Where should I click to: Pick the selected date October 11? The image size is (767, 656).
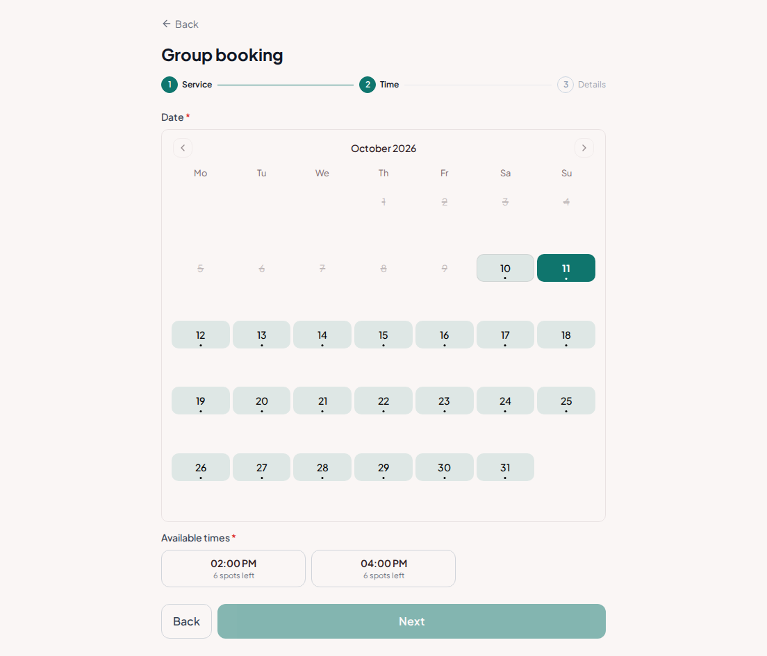pyautogui.click(x=566, y=268)
